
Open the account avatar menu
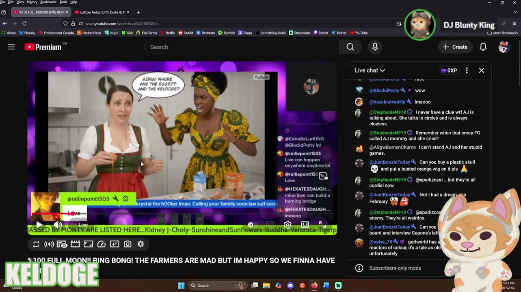coord(504,47)
